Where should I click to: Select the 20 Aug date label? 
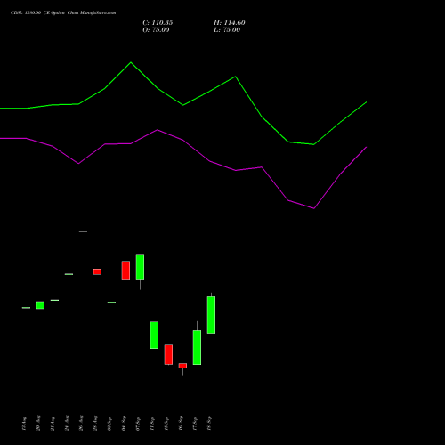point(38,424)
